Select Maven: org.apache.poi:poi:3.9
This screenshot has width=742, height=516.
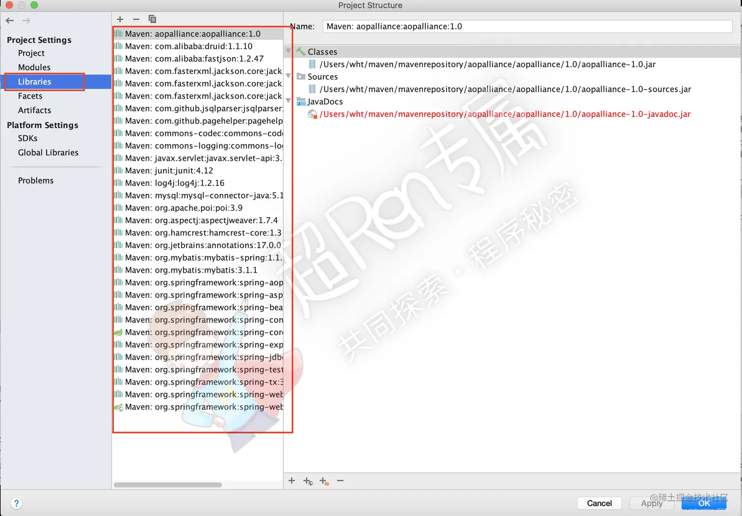[198, 208]
